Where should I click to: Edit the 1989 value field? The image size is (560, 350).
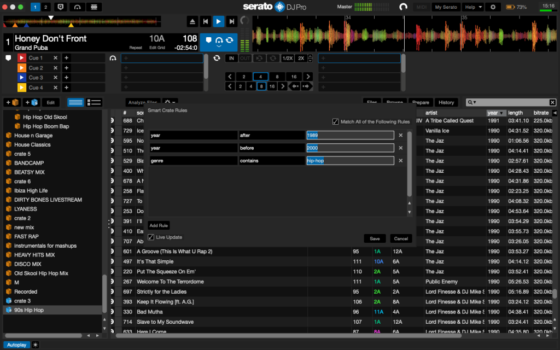pos(351,136)
